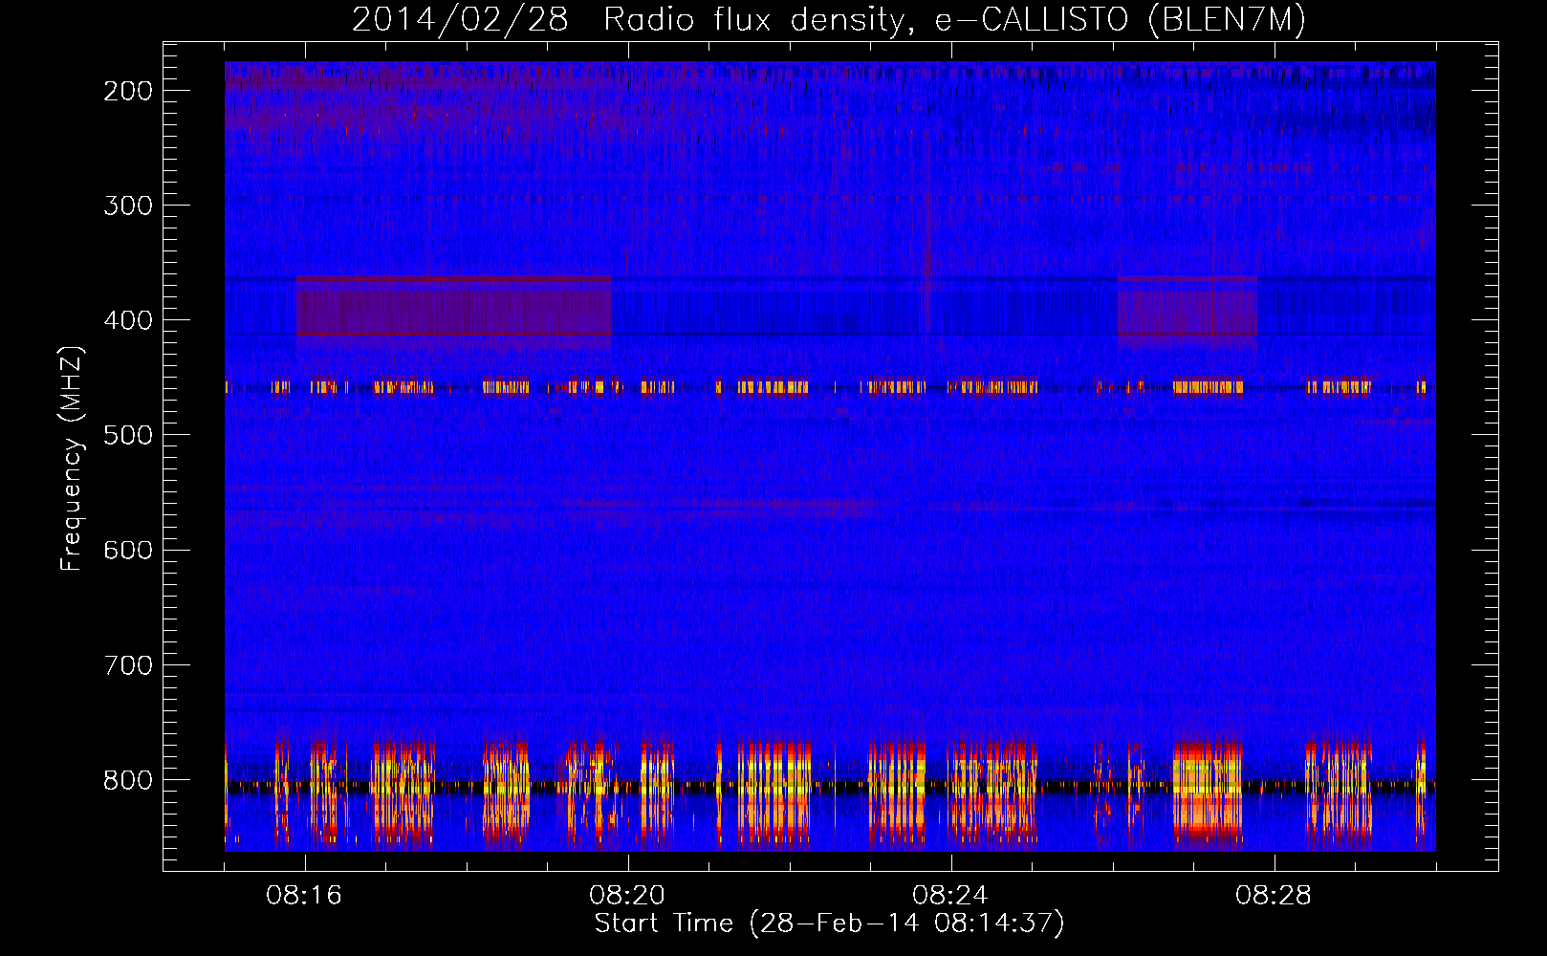Click the 08:16 time tick label
1547x956 pixels.
[x=304, y=896]
